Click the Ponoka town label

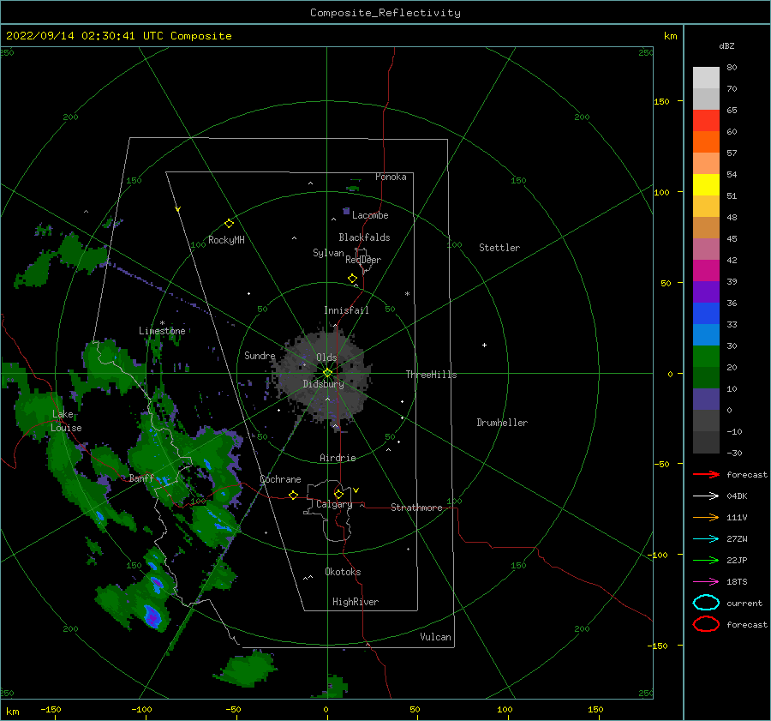click(x=391, y=177)
